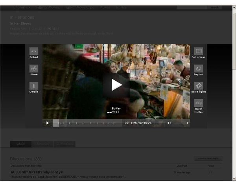Jump to the last ad marker dot on timeline
Image resolution: width=236 pixels, height=182 pixels.
(113, 123)
